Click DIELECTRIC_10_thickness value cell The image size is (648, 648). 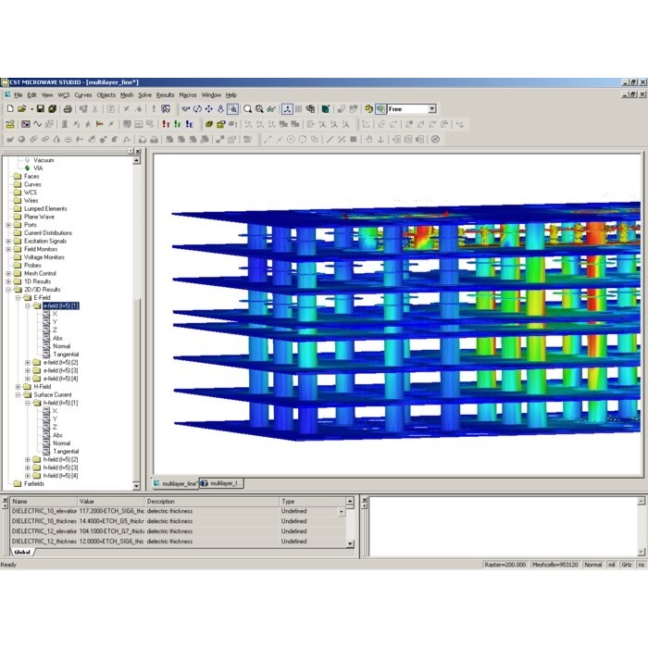(x=109, y=521)
